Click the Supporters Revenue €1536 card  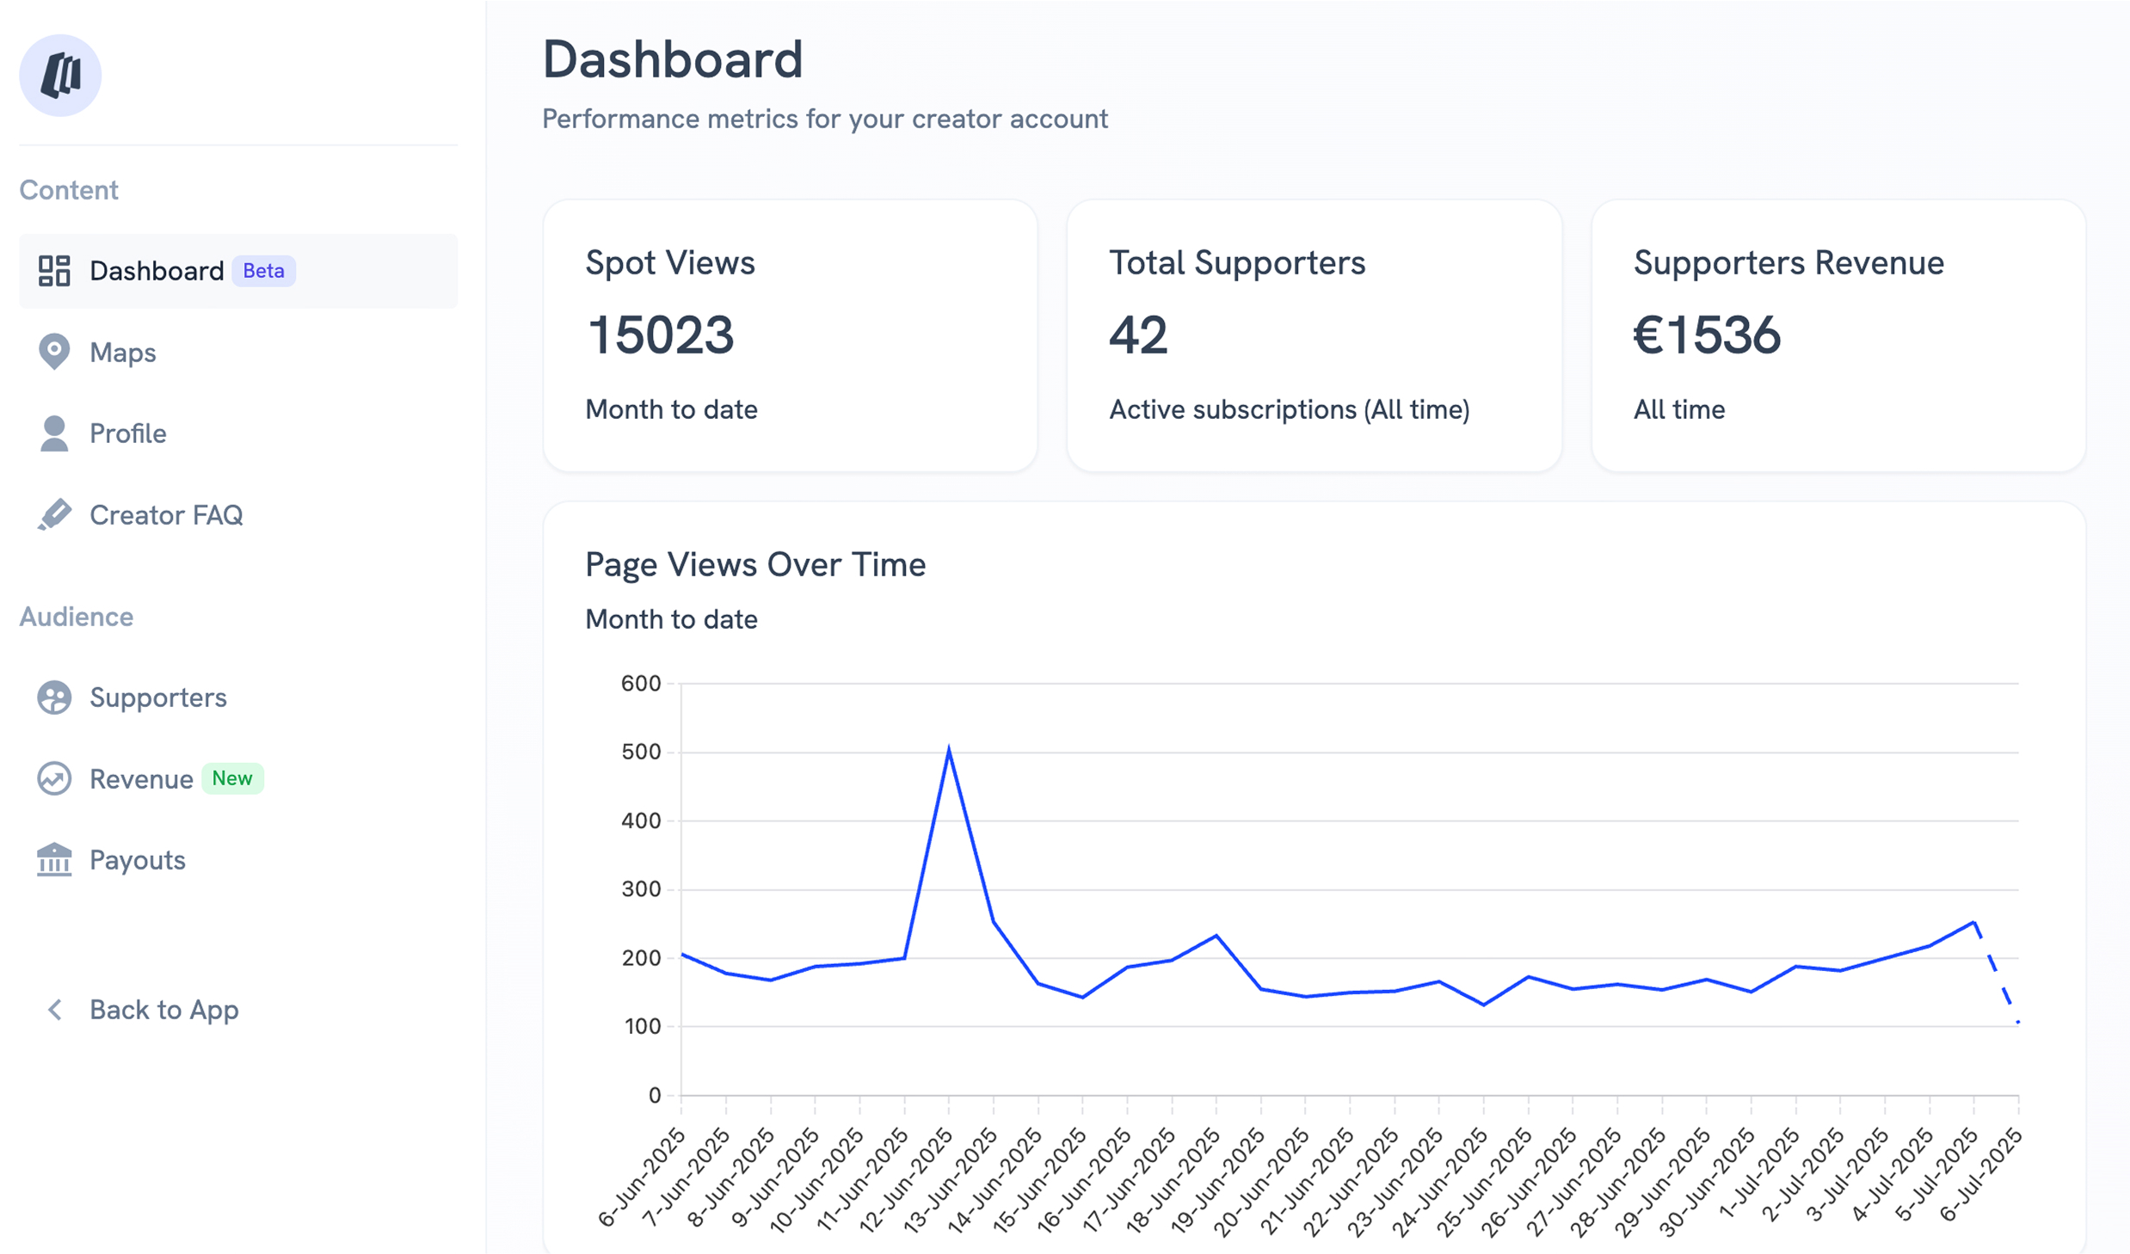click(1838, 335)
